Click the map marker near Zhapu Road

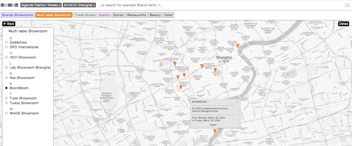click(x=238, y=46)
